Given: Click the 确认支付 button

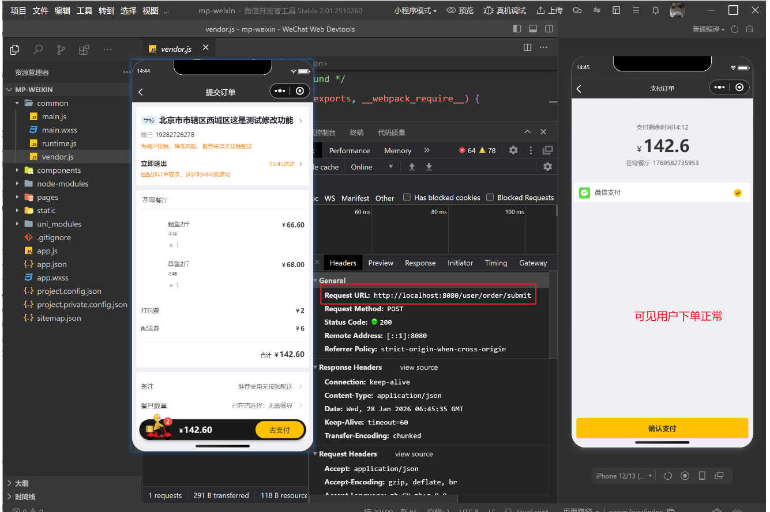Looking at the screenshot, I should click(x=662, y=428).
